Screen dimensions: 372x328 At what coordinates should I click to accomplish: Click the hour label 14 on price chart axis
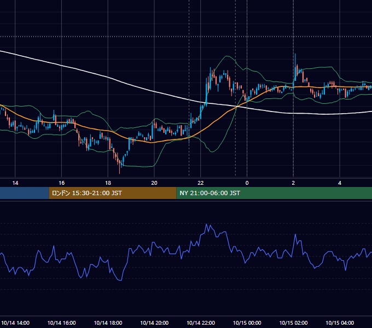click(x=15, y=183)
